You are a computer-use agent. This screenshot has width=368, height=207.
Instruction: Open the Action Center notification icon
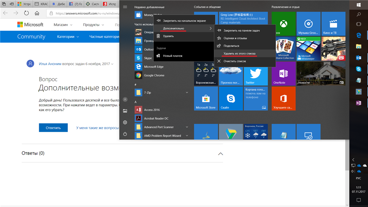pos(359,200)
